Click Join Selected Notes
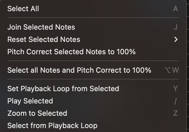The width and height of the screenshot is (189, 132). click(x=41, y=27)
